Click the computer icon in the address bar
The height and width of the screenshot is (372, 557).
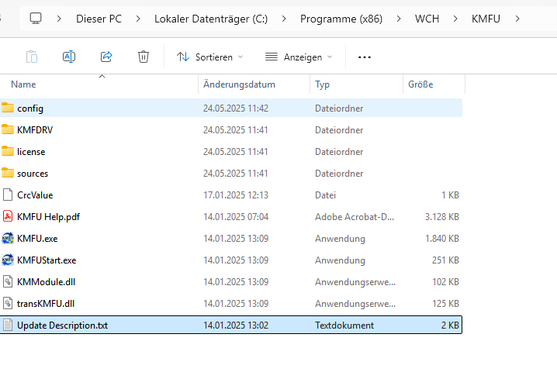[36, 18]
